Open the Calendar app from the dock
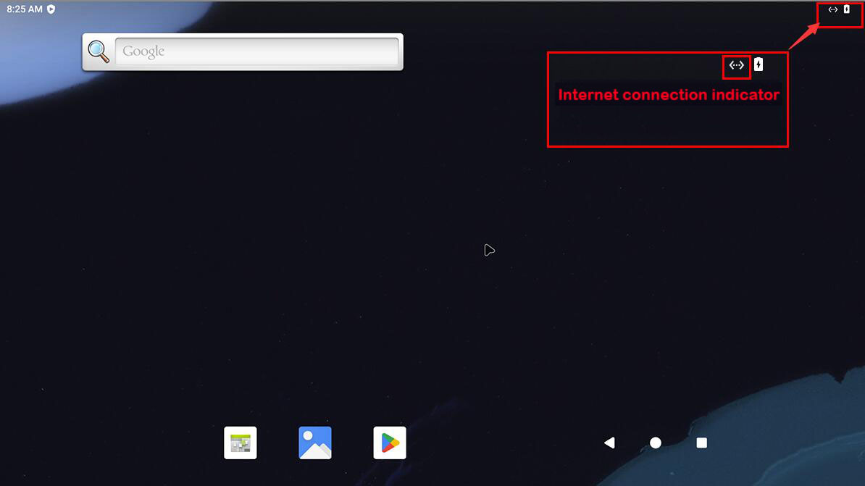The width and height of the screenshot is (865, 486). click(x=240, y=443)
